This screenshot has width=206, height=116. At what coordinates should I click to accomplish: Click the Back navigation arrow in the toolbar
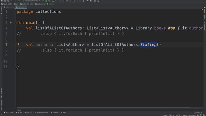point(12,1)
